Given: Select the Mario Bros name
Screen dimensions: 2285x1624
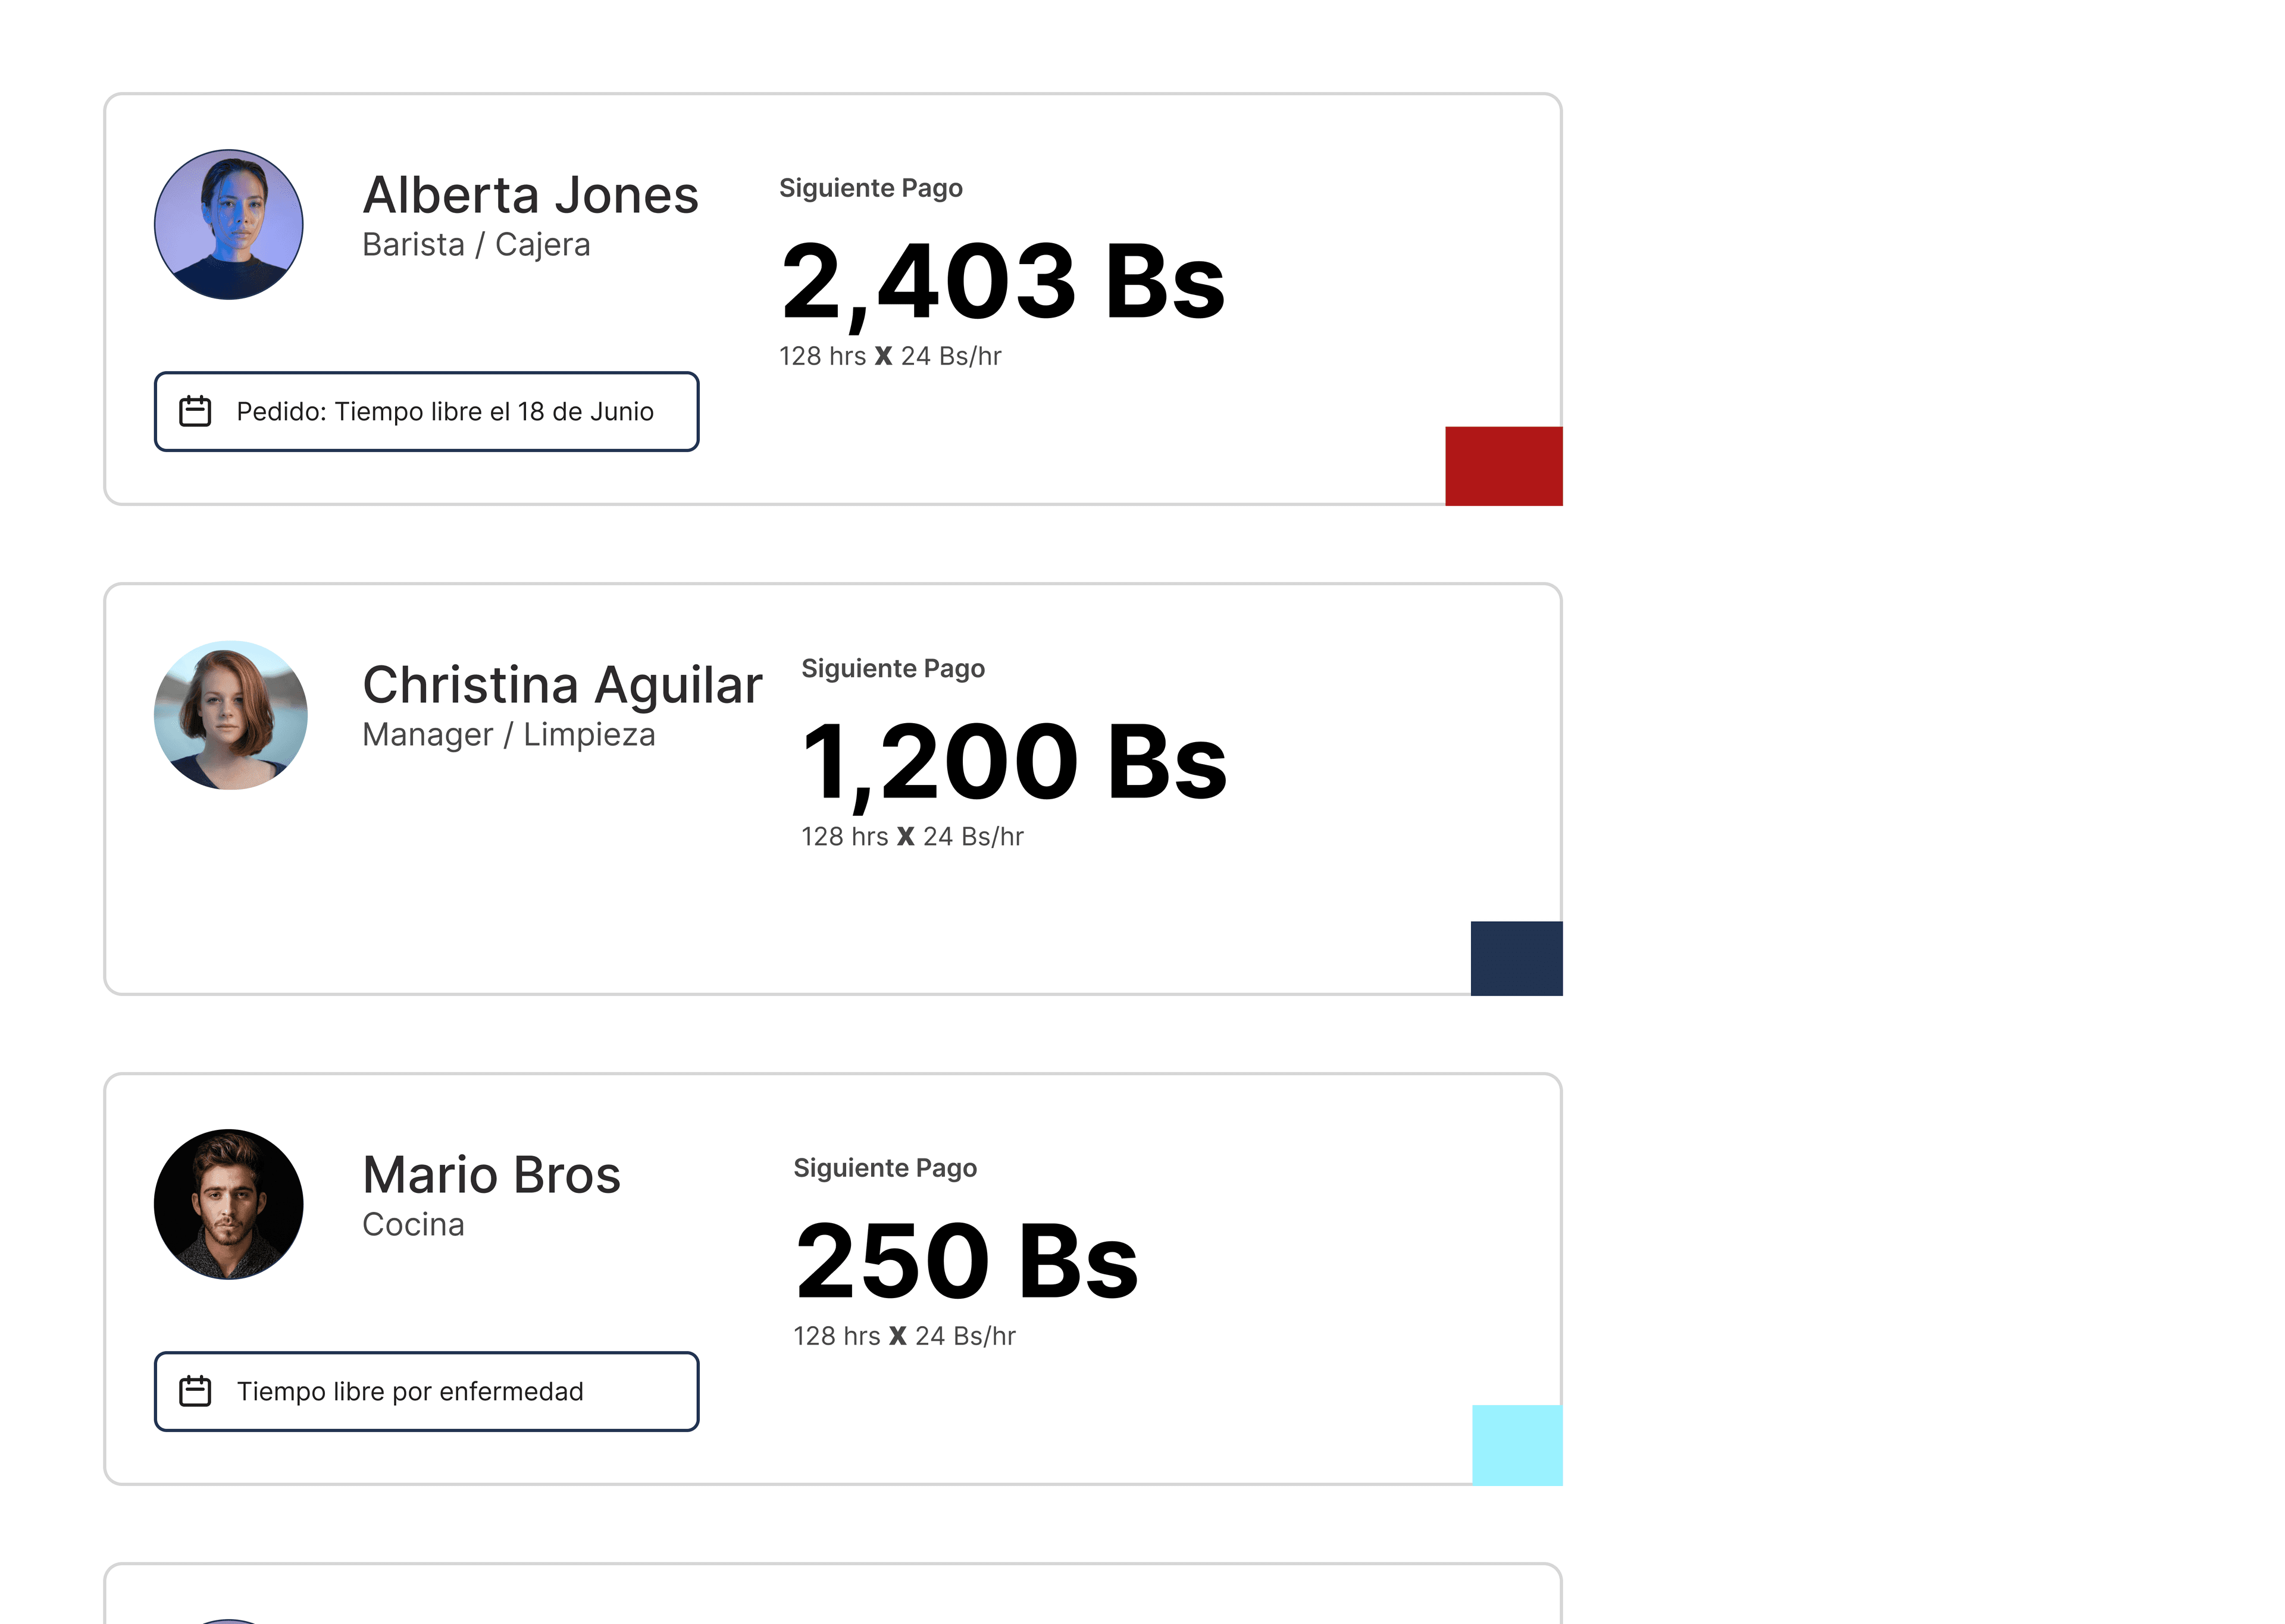Looking at the screenshot, I should click(x=491, y=1175).
